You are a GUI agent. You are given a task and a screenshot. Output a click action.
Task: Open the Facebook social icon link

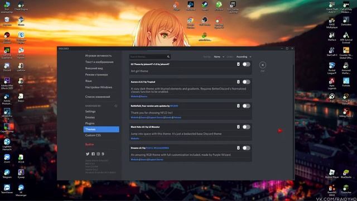[93, 154]
